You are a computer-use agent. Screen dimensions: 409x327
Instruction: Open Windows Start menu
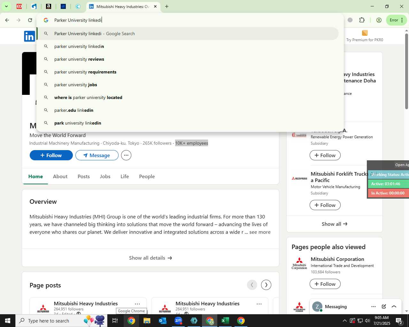(x=8, y=321)
